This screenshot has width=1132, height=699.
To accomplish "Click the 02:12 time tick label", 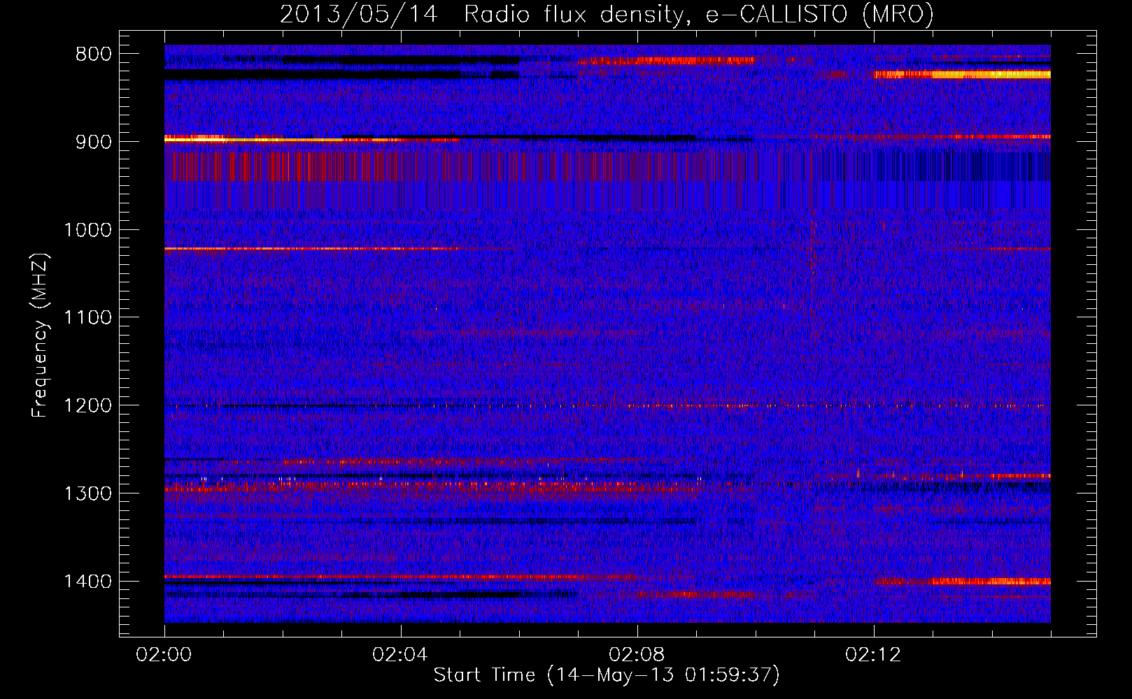I will 874,655.
